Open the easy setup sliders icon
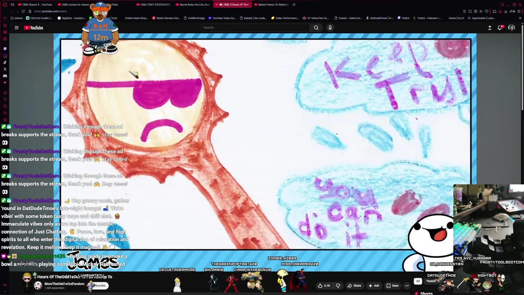This screenshot has width=524, height=295. [519, 11]
